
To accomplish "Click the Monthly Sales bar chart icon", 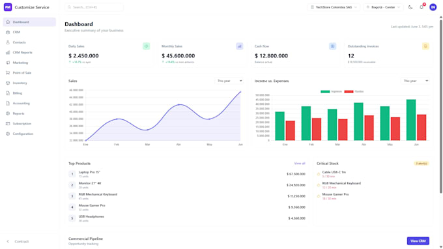I will (x=239, y=46).
